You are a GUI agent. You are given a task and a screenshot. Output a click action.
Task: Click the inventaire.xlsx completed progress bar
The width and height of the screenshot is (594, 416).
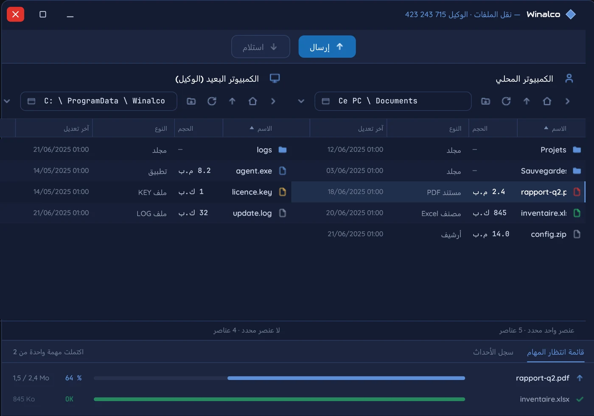coord(280,399)
